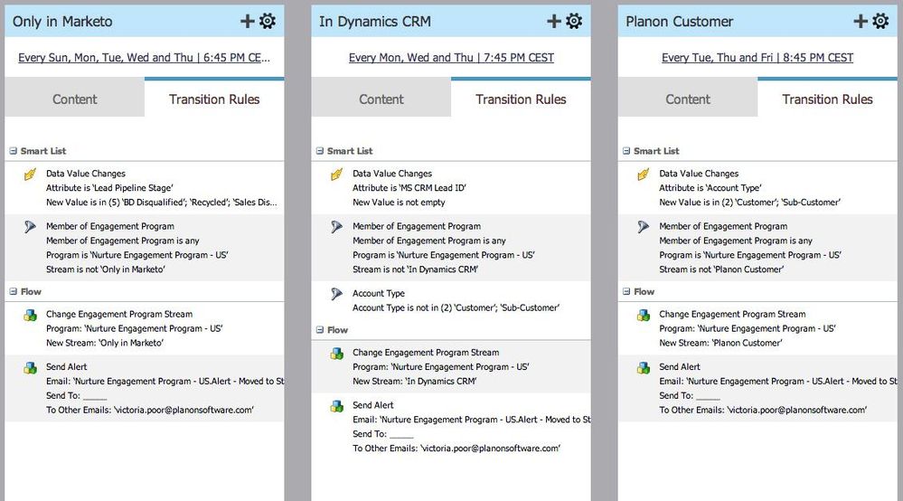Image resolution: width=903 pixels, height=501 pixels.
Task: Click New Value 'Customer'; 'Sub-Customer' line in Planon Customer
Action: tap(750, 203)
